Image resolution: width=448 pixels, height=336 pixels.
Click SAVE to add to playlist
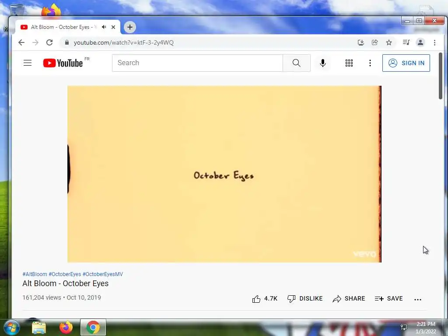coord(388,298)
